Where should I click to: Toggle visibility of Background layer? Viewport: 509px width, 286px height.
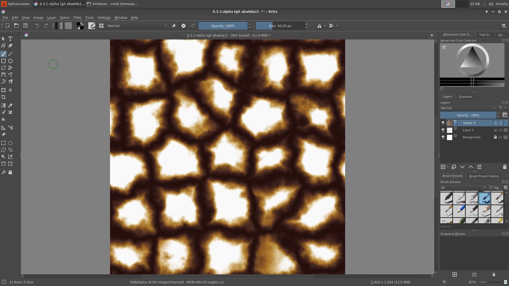click(443, 137)
